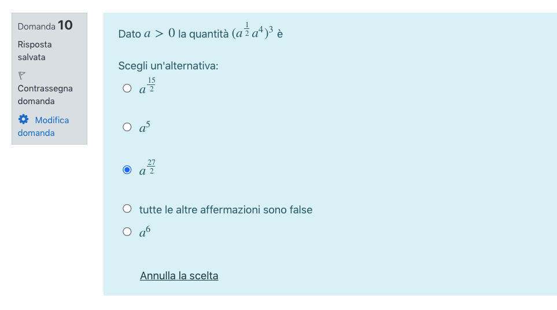The width and height of the screenshot is (557, 310).
Task: Click the "Risposta salvata" status text
Action: (35, 51)
